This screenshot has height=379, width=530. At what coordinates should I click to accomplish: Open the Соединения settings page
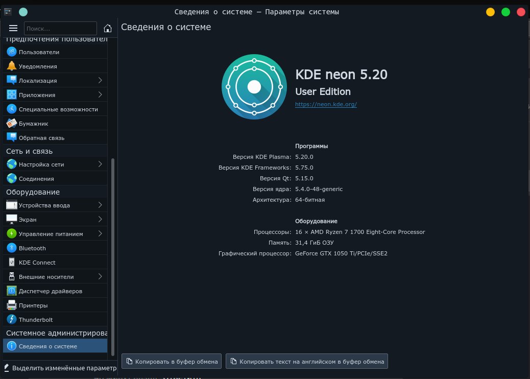click(x=55, y=178)
